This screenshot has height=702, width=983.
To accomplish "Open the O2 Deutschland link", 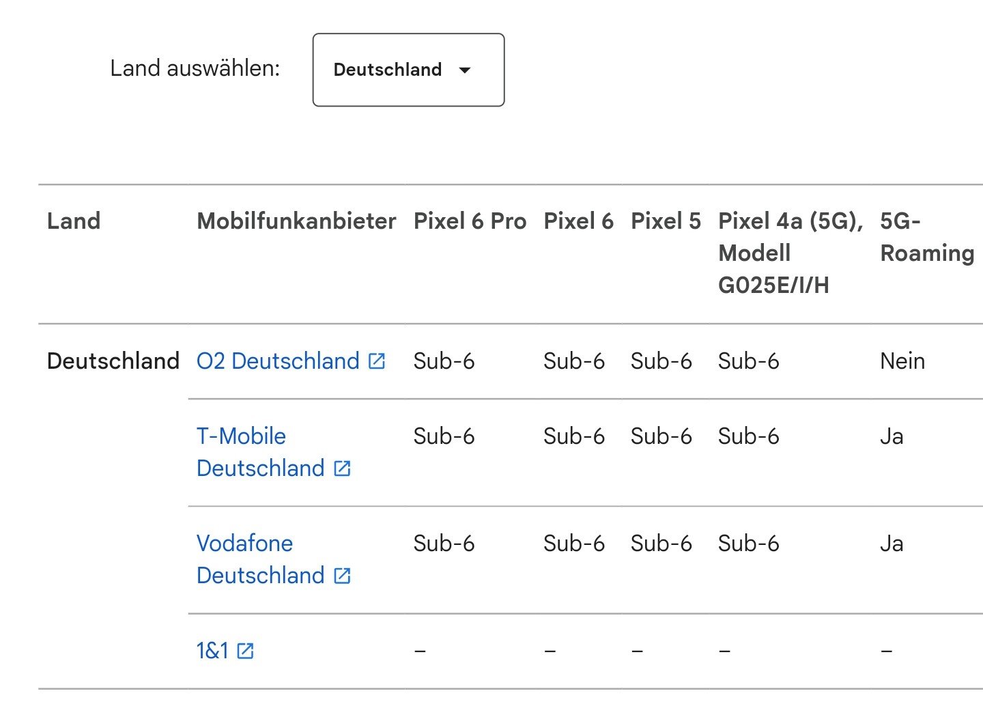I will coord(278,361).
